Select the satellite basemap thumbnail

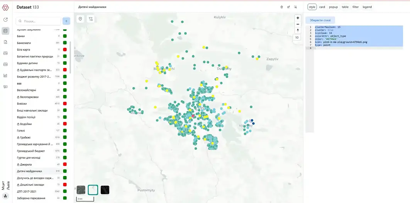[x=81, y=190]
